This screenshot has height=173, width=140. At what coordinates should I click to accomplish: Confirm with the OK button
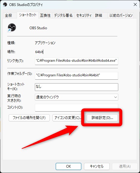69,166
